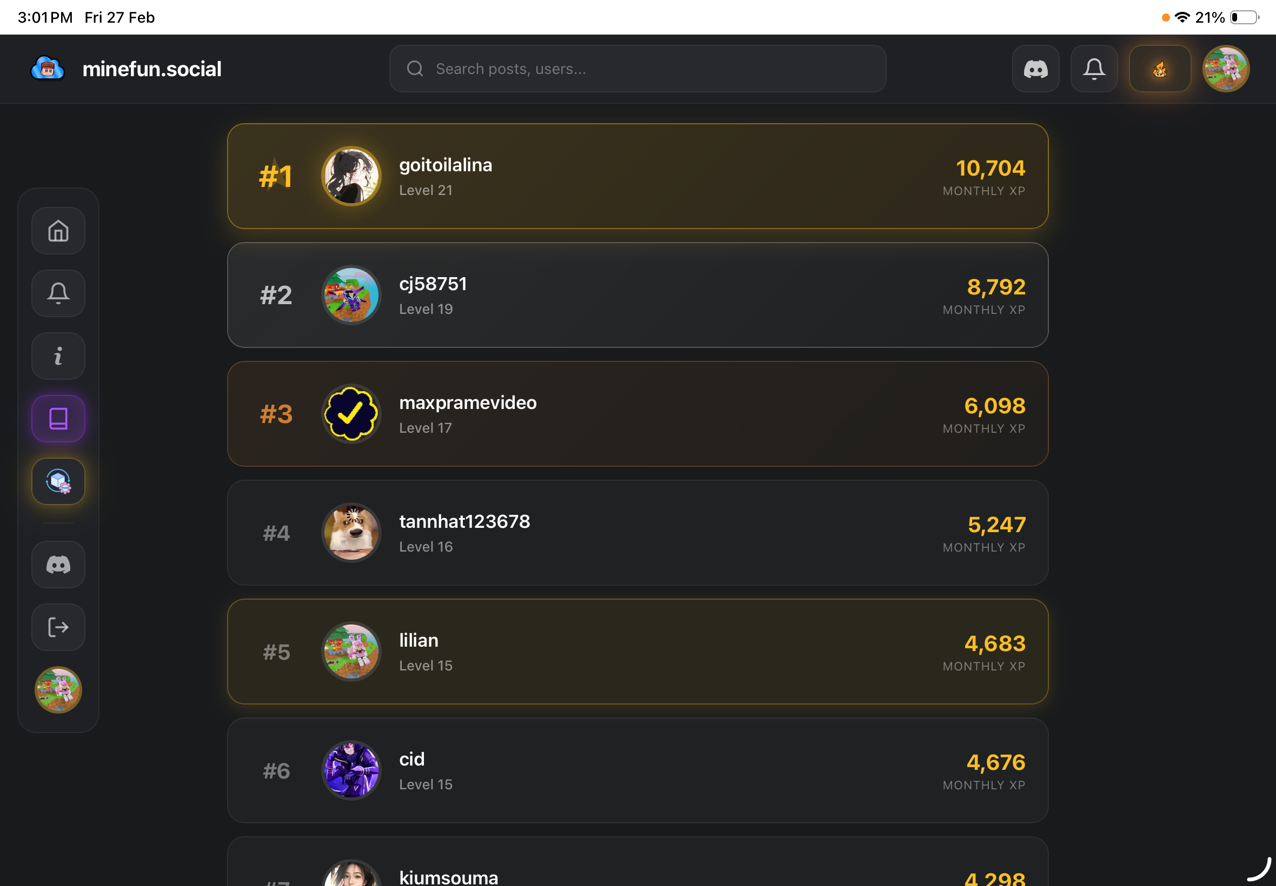
Task: Open the profile avatar at the sidebar bottom
Action: (x=58, y=690)
